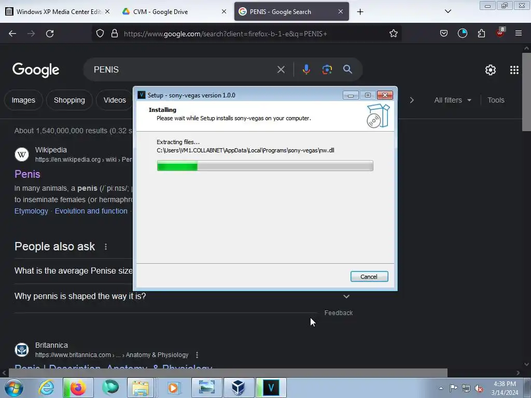Open the Pocket save icon
The width and height of the screenshot is (531, 398).
point(444,34)
